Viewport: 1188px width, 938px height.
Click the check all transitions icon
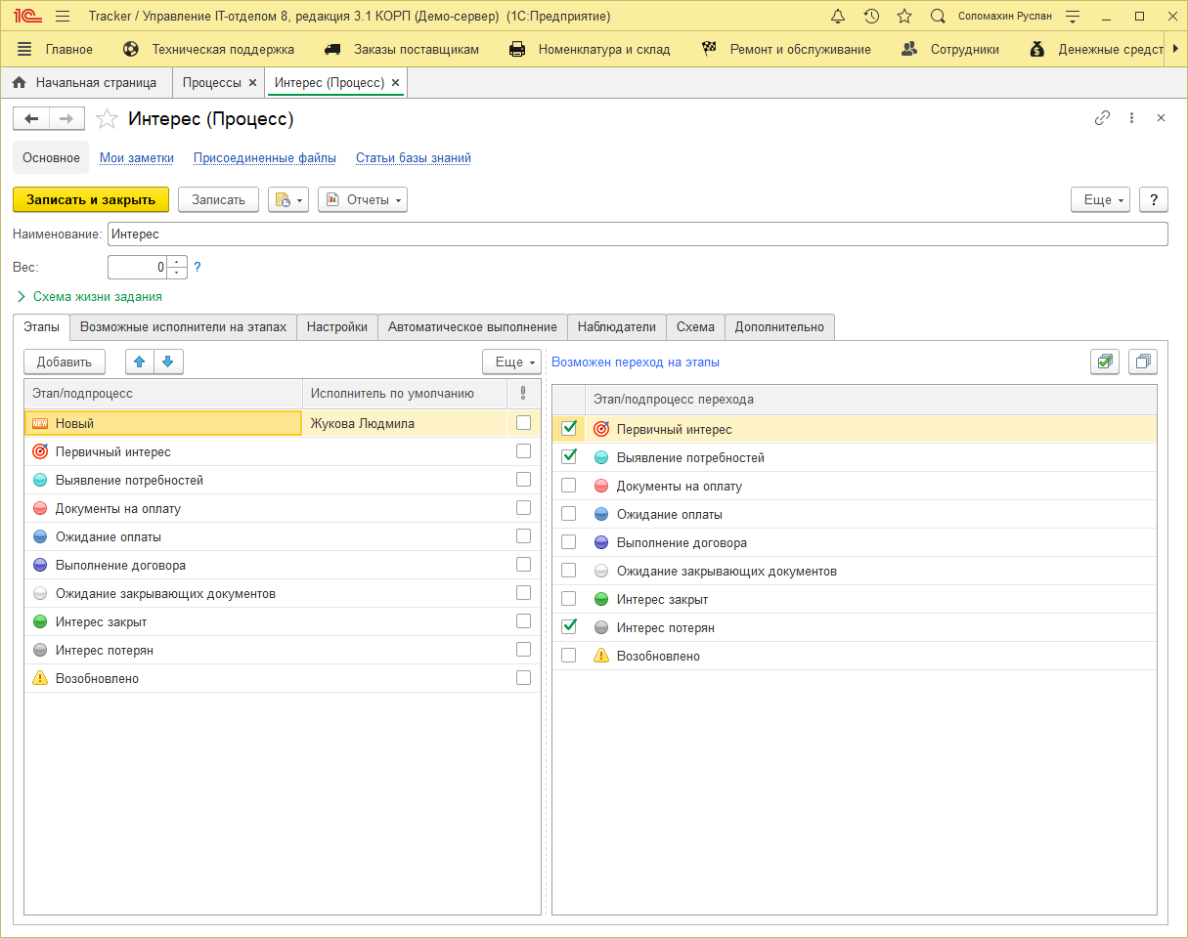coord(1105,362)
